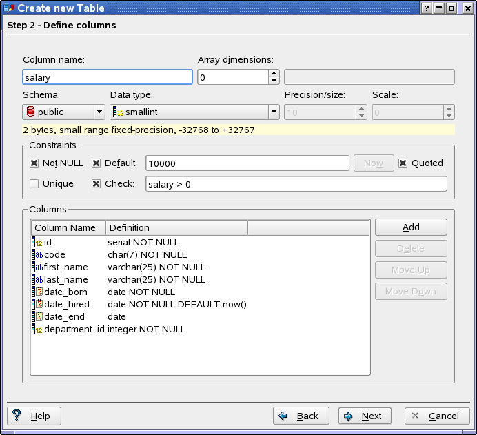
Task: Click the char type icon beside code
Action: (x=37, y=254)
